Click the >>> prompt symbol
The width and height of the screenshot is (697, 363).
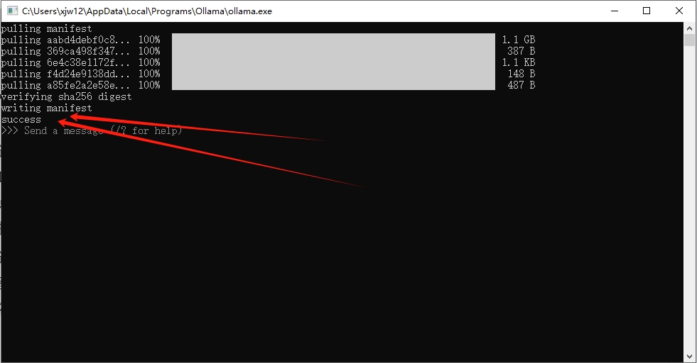[x=9, y=130]
